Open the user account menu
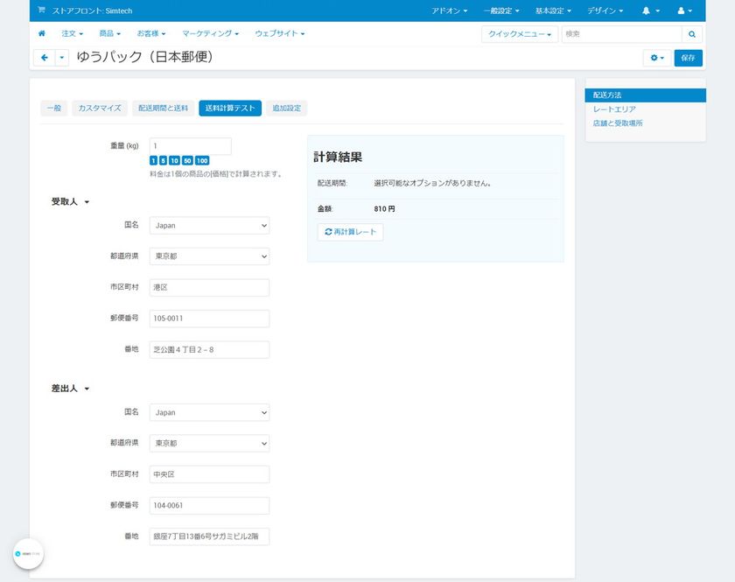Viewport: 735px width, 582px height. pyautogui.click(x=685, y=11)
